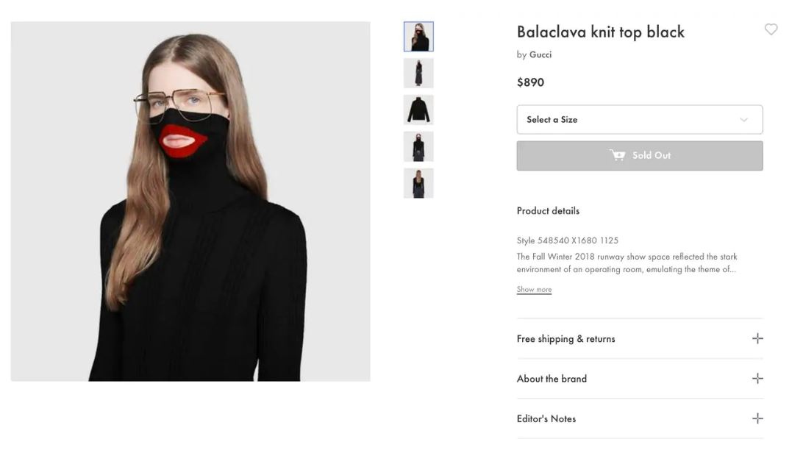
Task: Click plus icon beside About the brand
Action: point(757,379)
